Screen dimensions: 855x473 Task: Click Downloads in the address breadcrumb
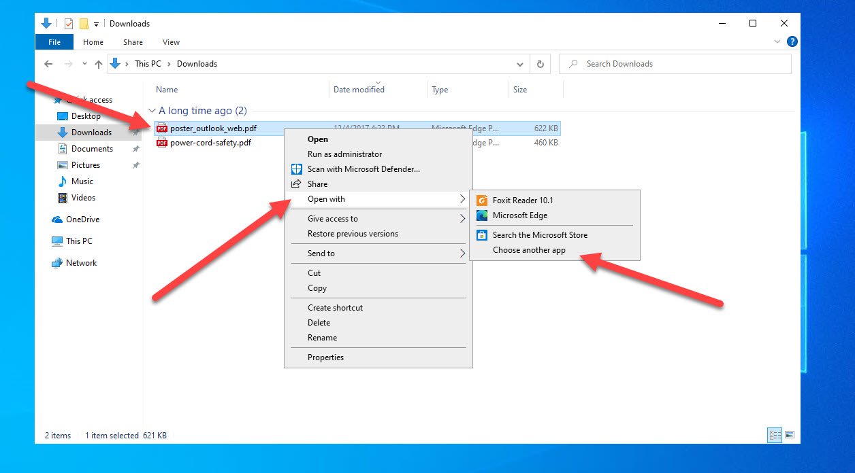(197, 64)
